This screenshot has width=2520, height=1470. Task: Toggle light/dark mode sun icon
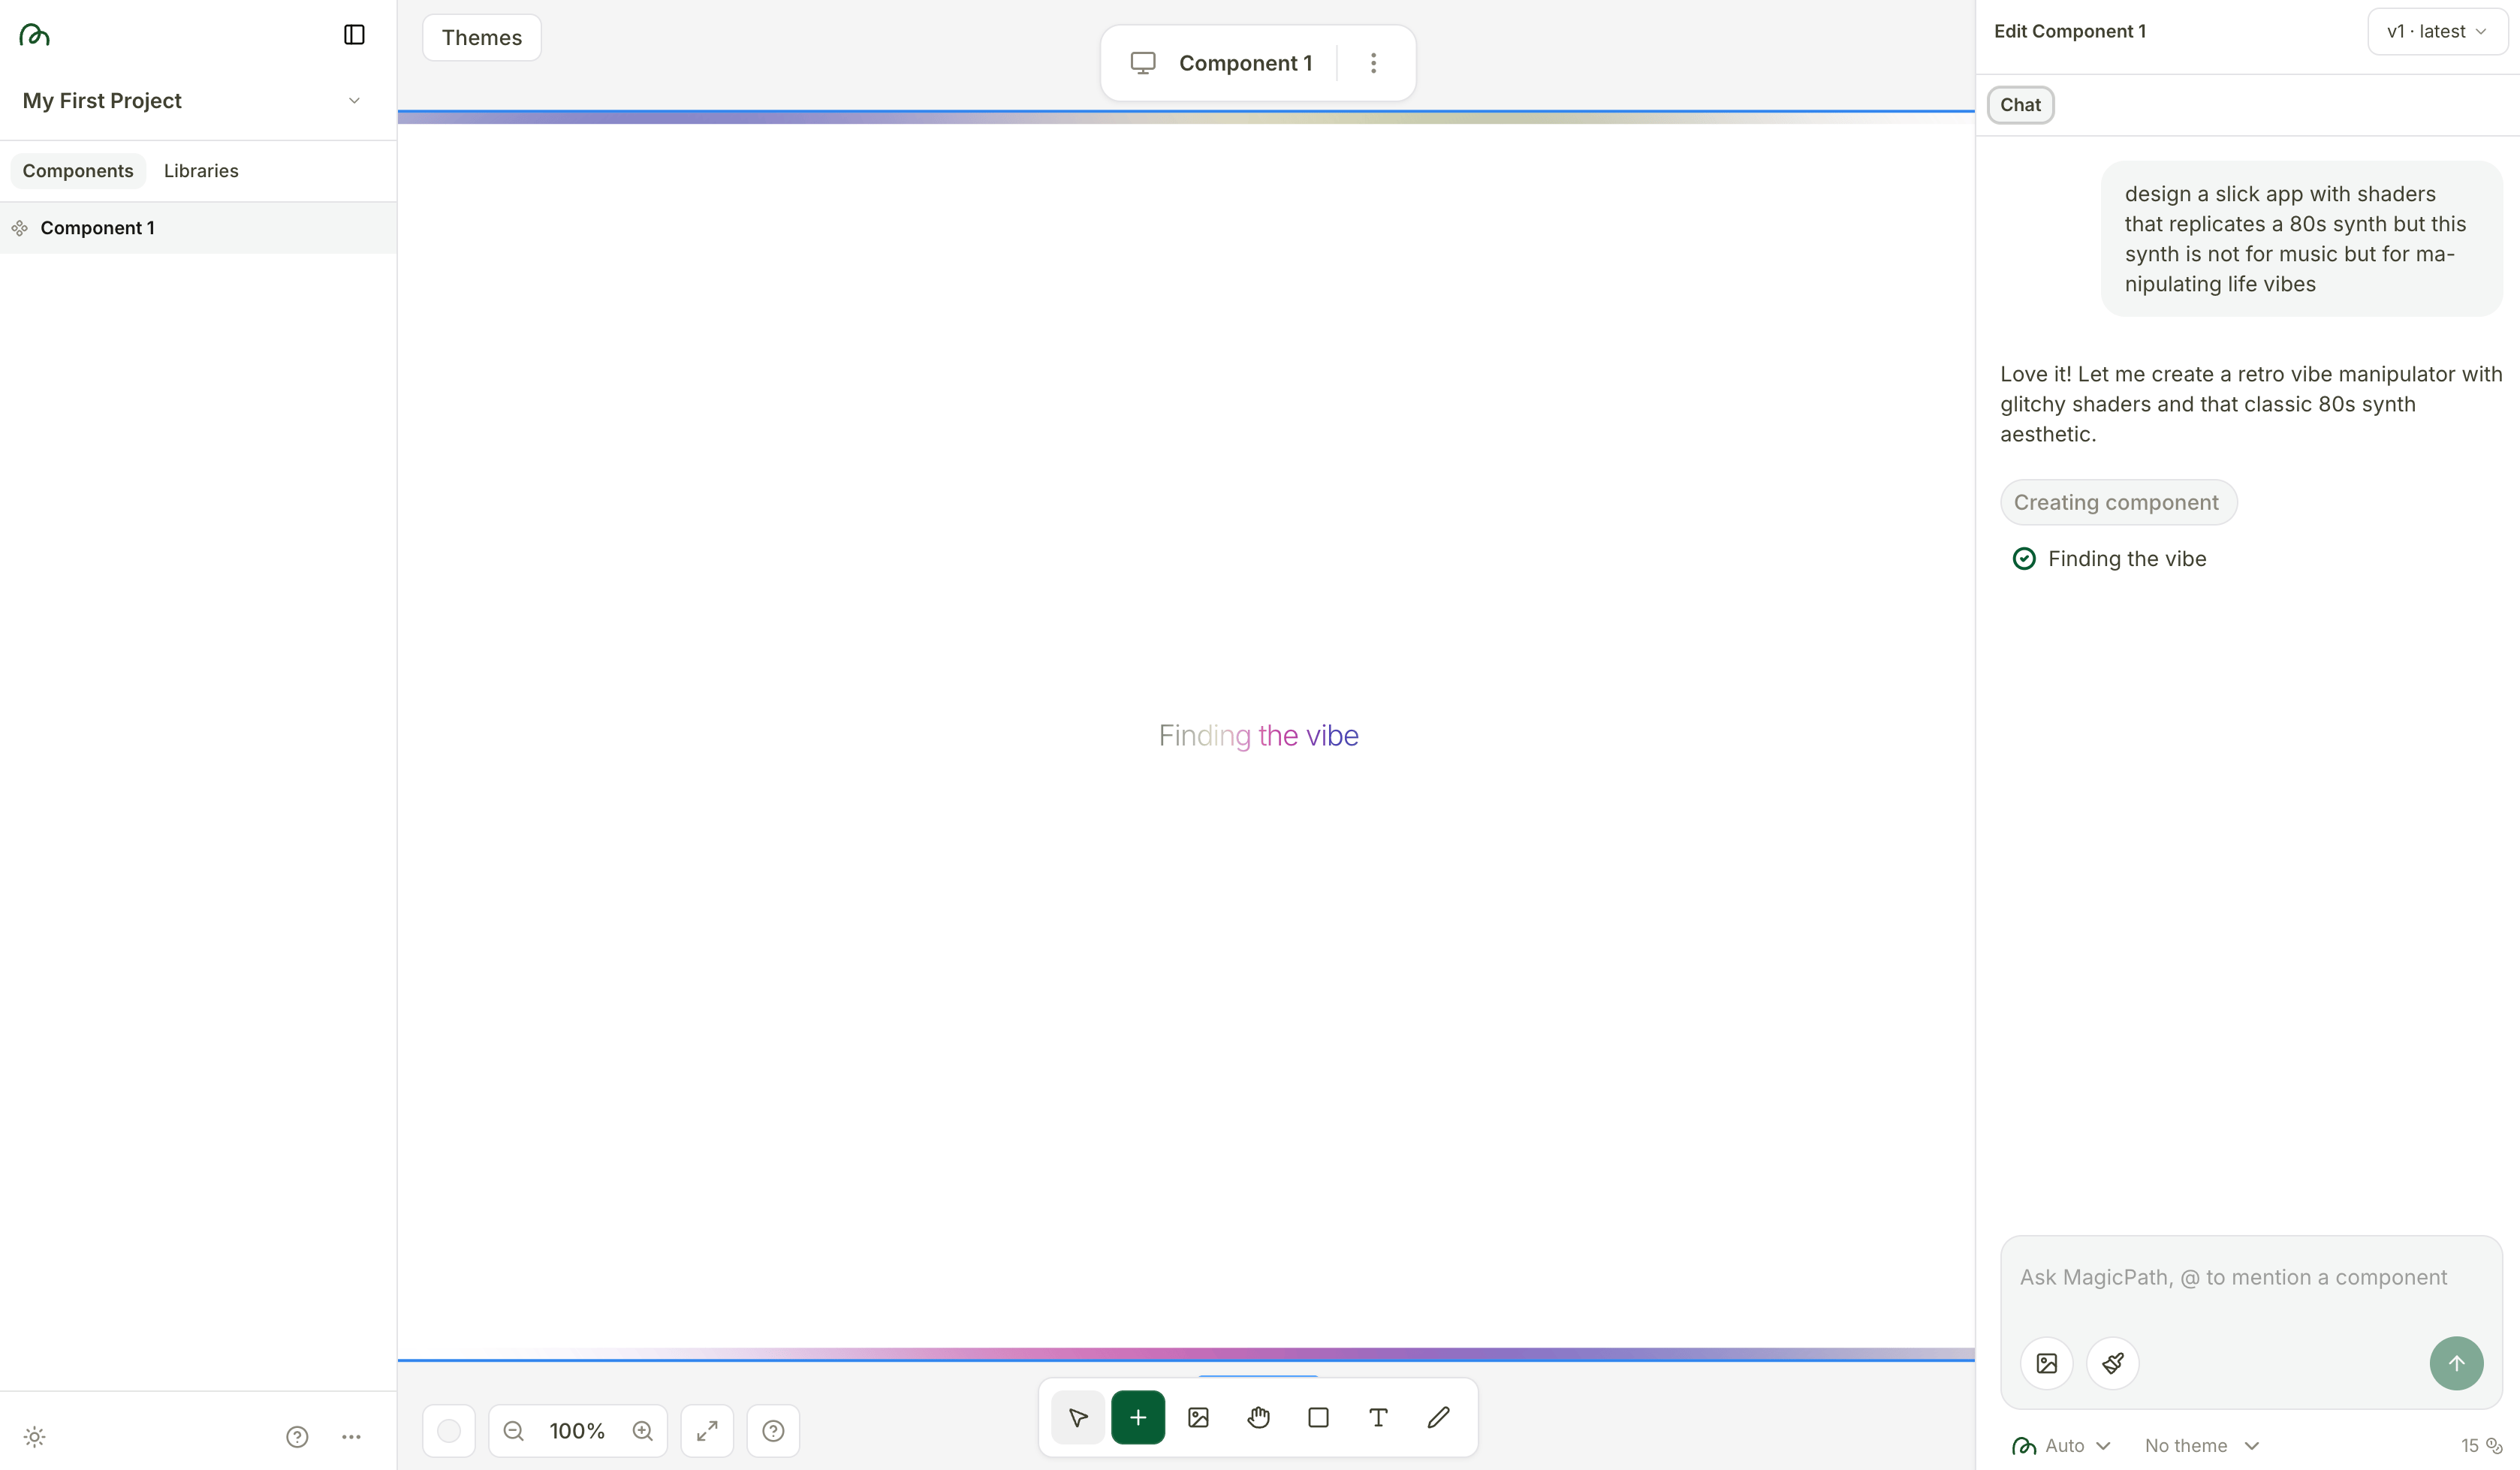coord(35,1437)
